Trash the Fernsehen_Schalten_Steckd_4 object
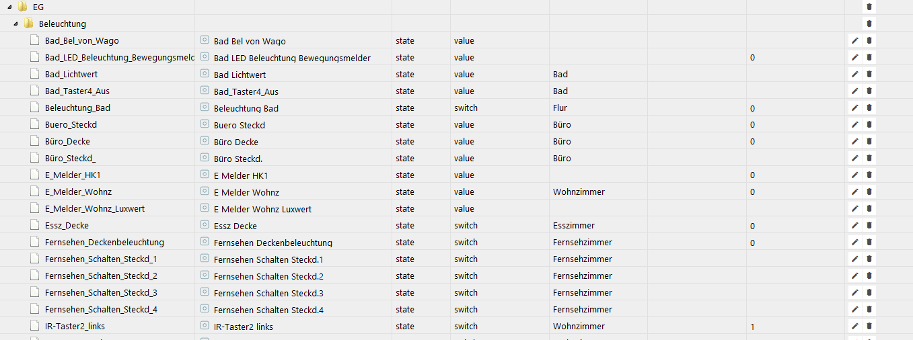Image resolution: width=913 pixels, height=340 pixels. 869,310
